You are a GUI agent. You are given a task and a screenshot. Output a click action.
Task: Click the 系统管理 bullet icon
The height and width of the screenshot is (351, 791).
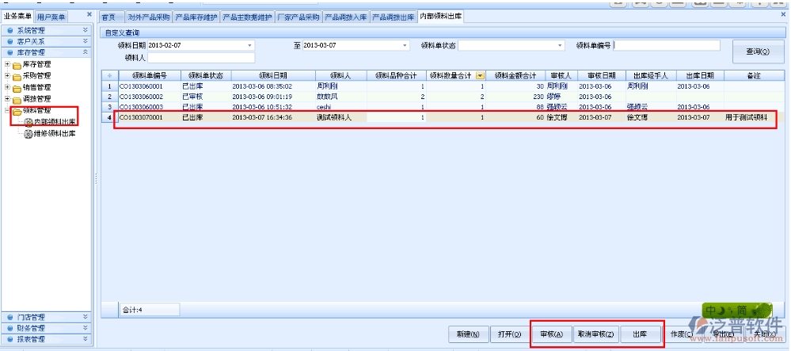point(10,30)
